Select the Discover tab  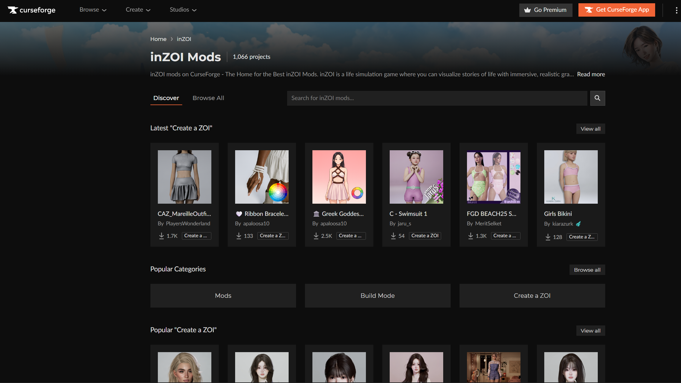pyautogui.click(x=166, y=98)
